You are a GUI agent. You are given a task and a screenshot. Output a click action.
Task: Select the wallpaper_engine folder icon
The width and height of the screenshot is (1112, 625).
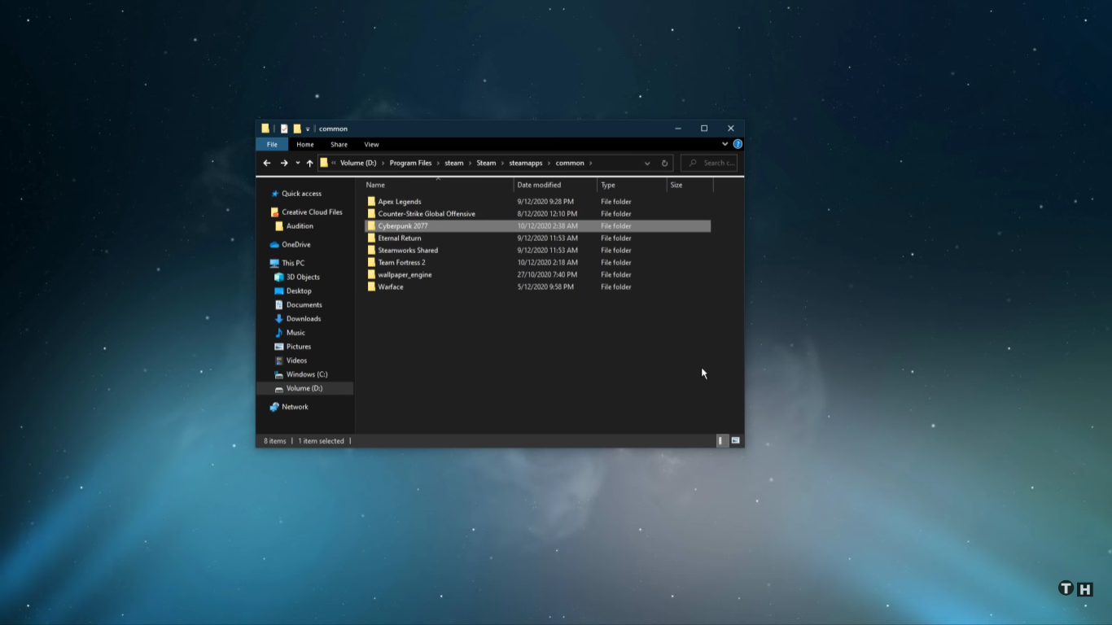371,275
